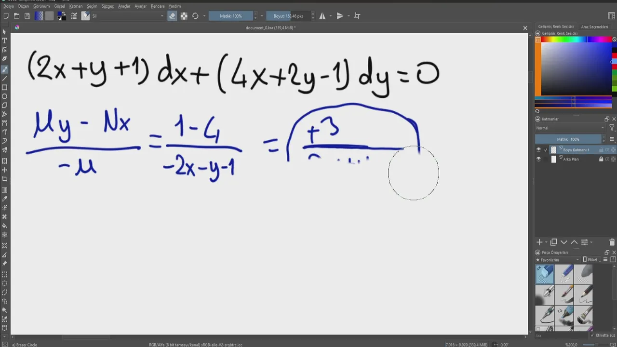Select the Polygon tool
This screenshot has width=617, height=347.
4,105
